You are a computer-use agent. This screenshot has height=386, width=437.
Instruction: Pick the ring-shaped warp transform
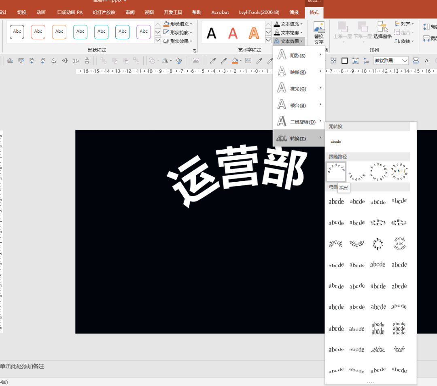point(378,244)
